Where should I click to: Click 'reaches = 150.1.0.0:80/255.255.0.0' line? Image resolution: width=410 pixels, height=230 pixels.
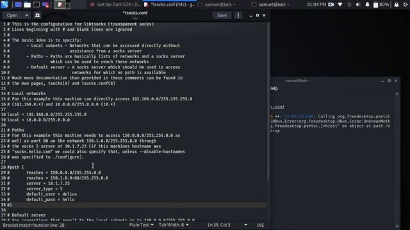(x=67, y=178)
